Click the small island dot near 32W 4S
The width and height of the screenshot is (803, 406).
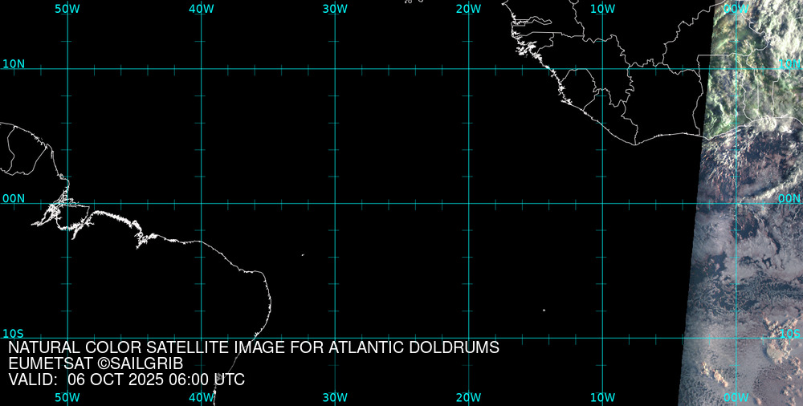coord(303,255)
